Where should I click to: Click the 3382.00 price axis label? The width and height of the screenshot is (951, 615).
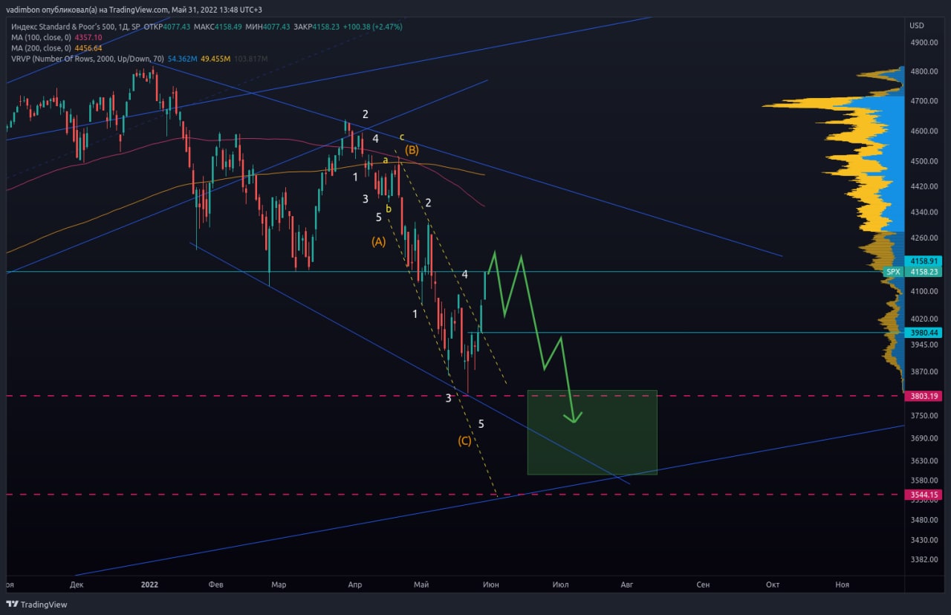coord(924,559)
